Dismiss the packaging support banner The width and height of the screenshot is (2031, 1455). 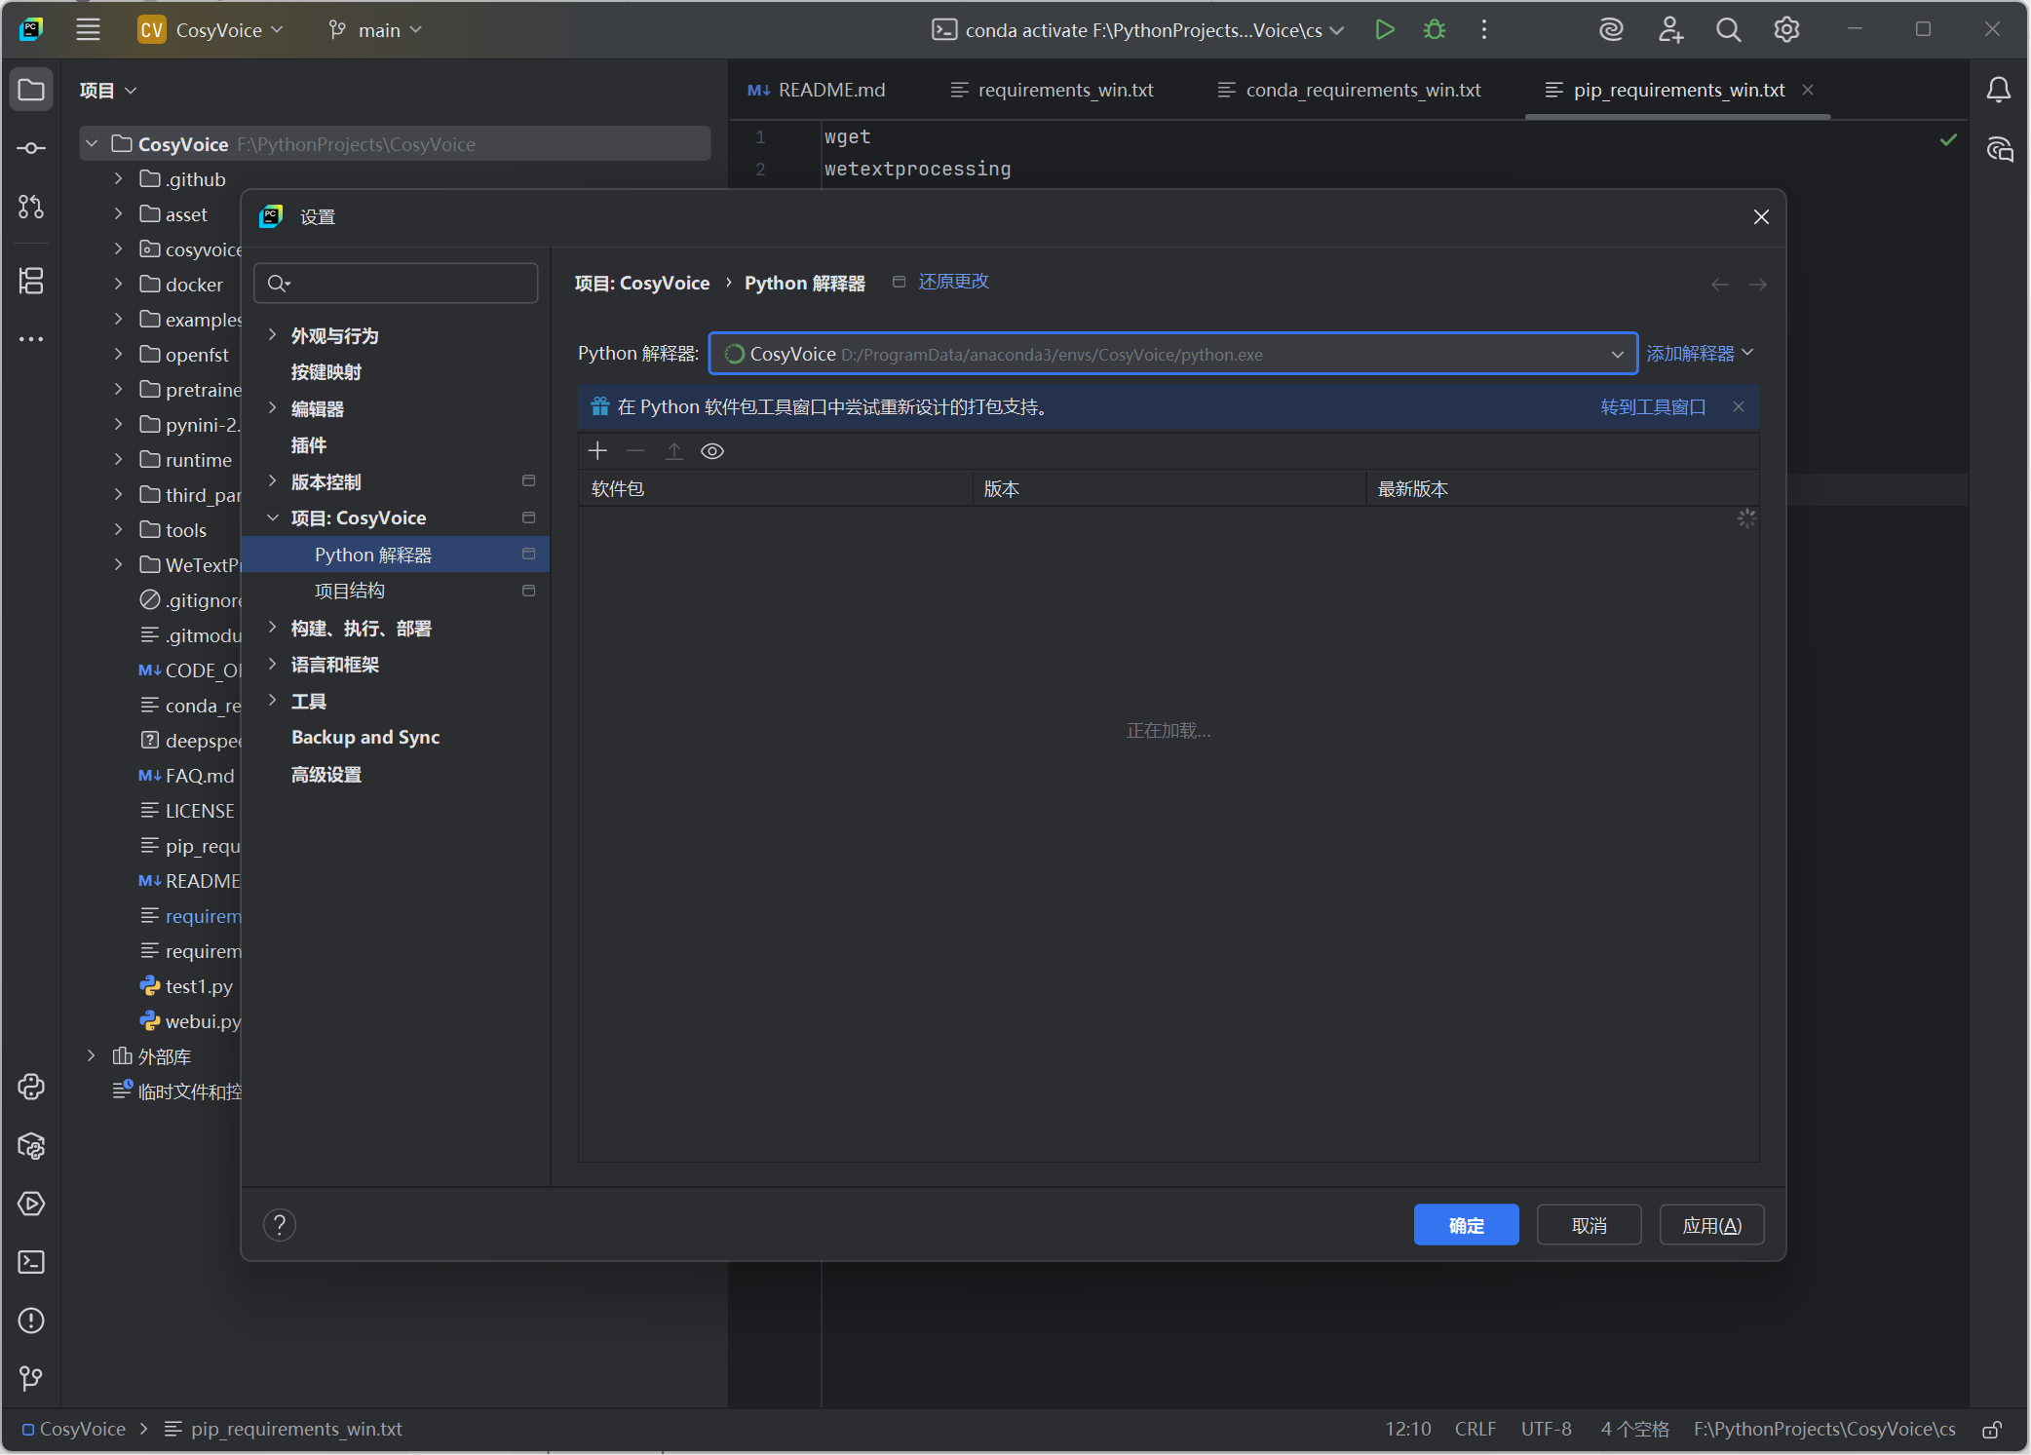tap(1739, 406)
